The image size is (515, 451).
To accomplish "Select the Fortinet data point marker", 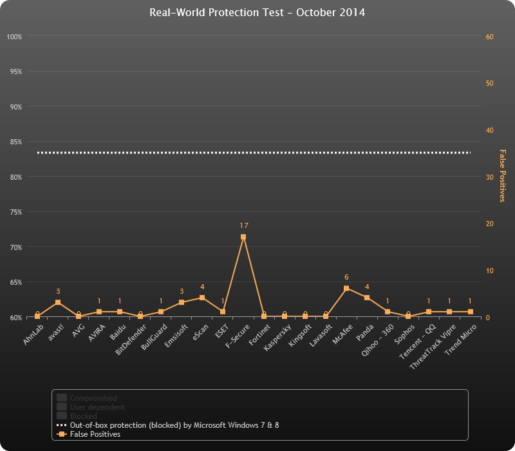I will [x=264, y=316].
